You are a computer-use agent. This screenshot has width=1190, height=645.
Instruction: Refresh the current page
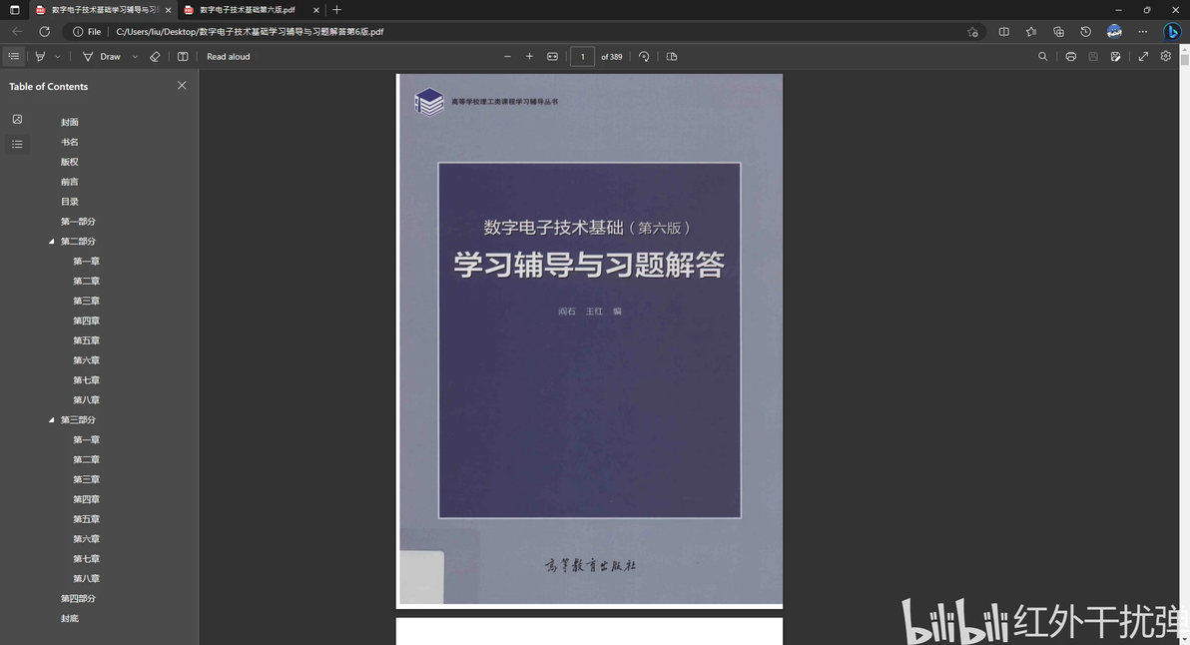[x=45, y=32]
